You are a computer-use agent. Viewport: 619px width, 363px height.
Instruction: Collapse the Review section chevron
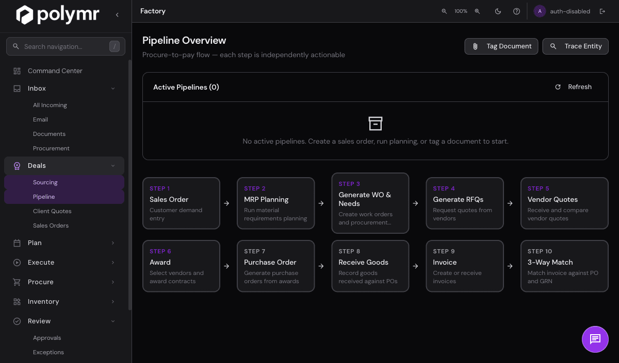tap(113, 321)
